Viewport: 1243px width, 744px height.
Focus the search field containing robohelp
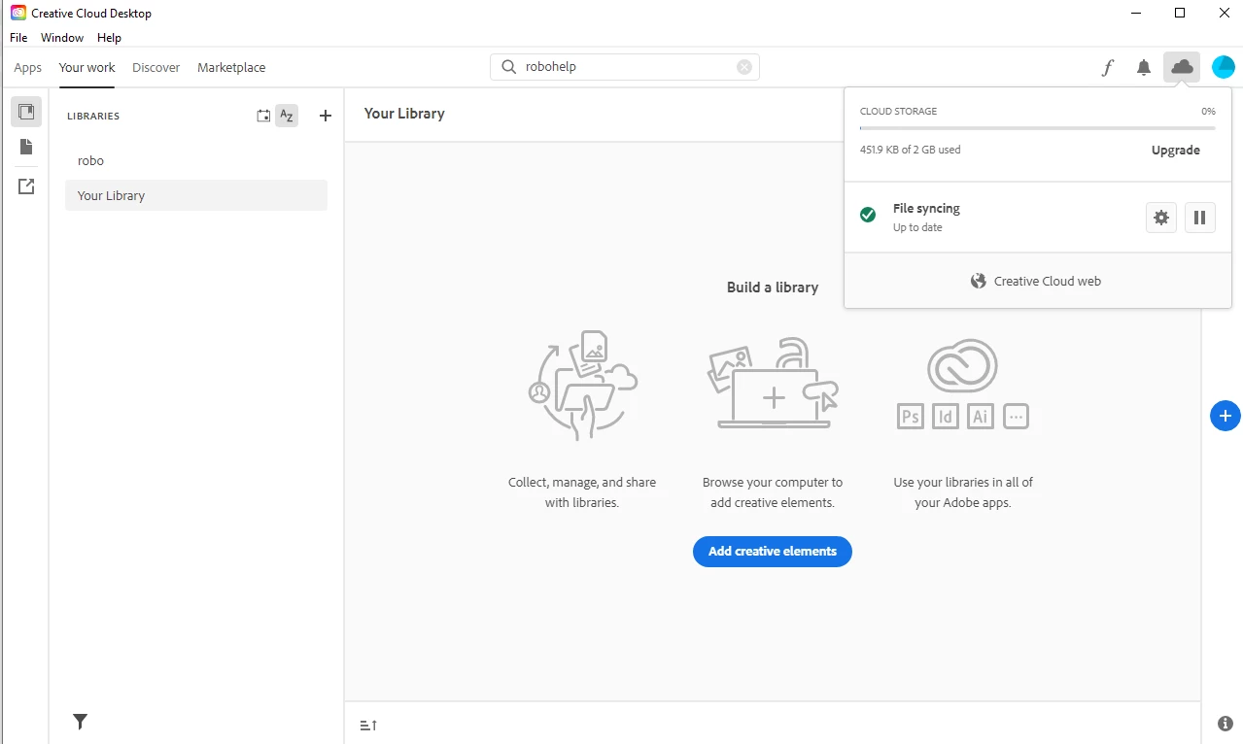click(625, 67)
